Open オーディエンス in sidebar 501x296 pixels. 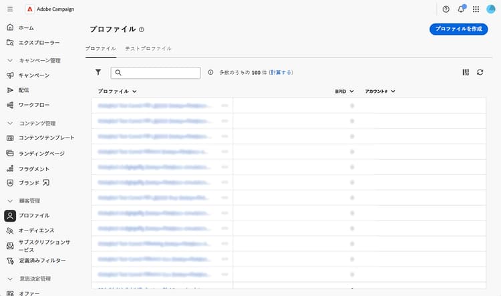(37, 231)
